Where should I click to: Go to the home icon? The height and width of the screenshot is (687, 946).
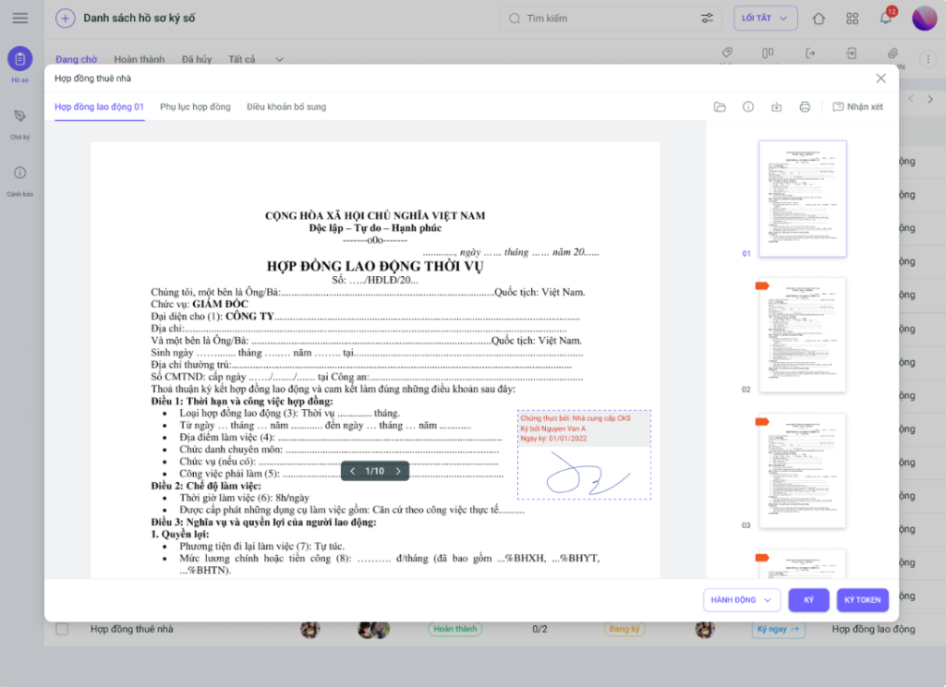819,18
